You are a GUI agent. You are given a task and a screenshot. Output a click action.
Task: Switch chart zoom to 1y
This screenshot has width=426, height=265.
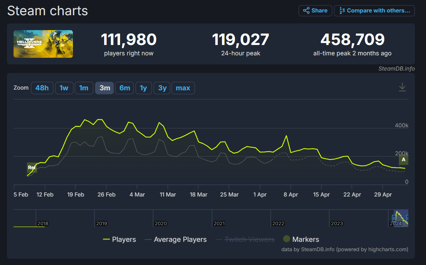(x=143, y=88)
